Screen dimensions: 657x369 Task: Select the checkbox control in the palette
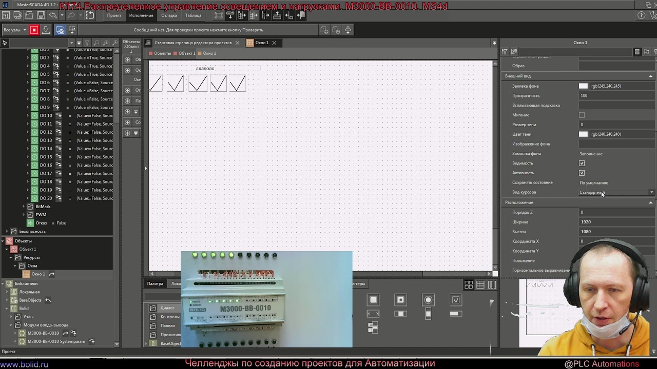(456, 300)
